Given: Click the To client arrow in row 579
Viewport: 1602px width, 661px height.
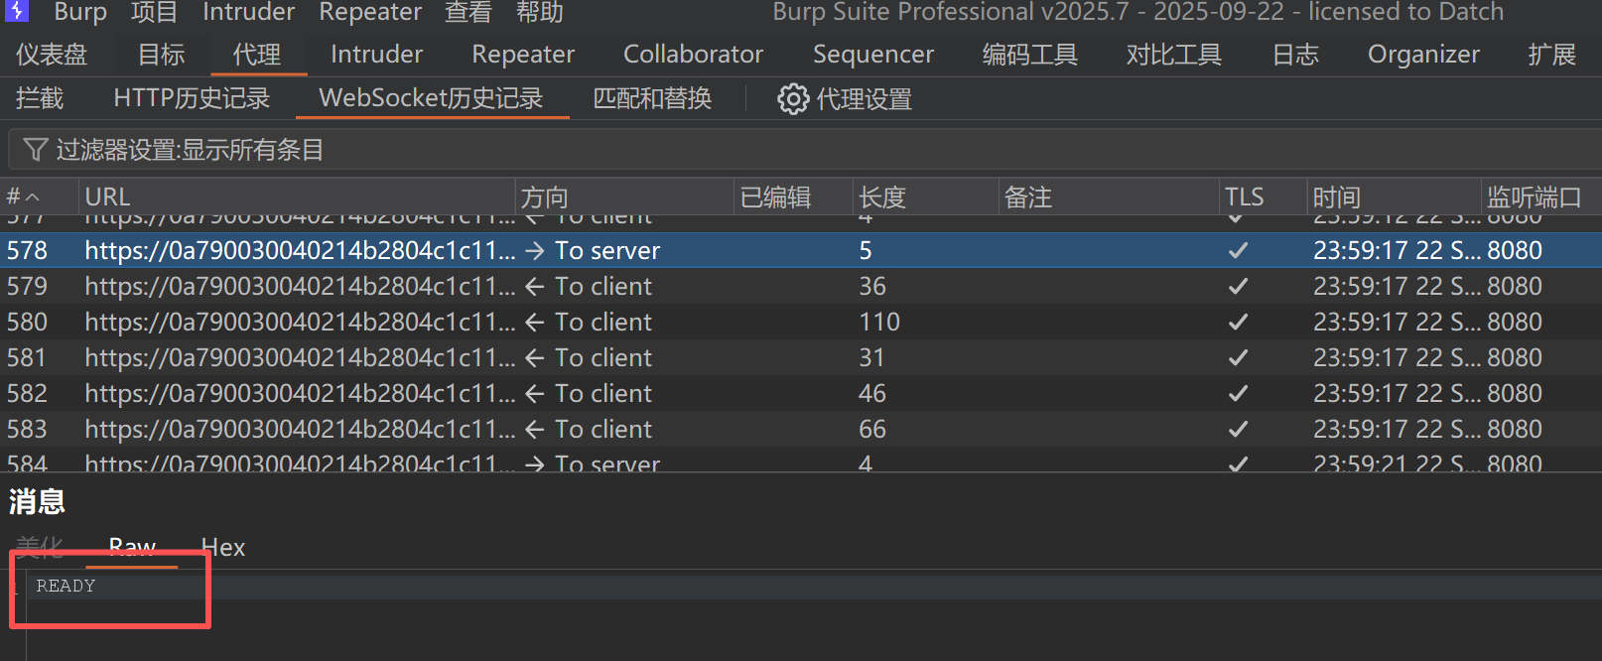Looking at the screenshot, I should [535, 287].
